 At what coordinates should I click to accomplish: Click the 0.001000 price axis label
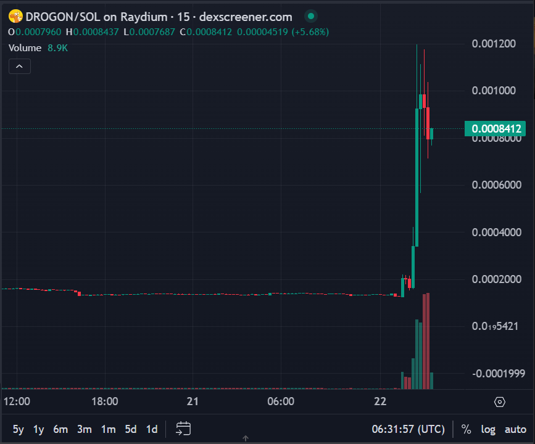(x=494, y=91)
